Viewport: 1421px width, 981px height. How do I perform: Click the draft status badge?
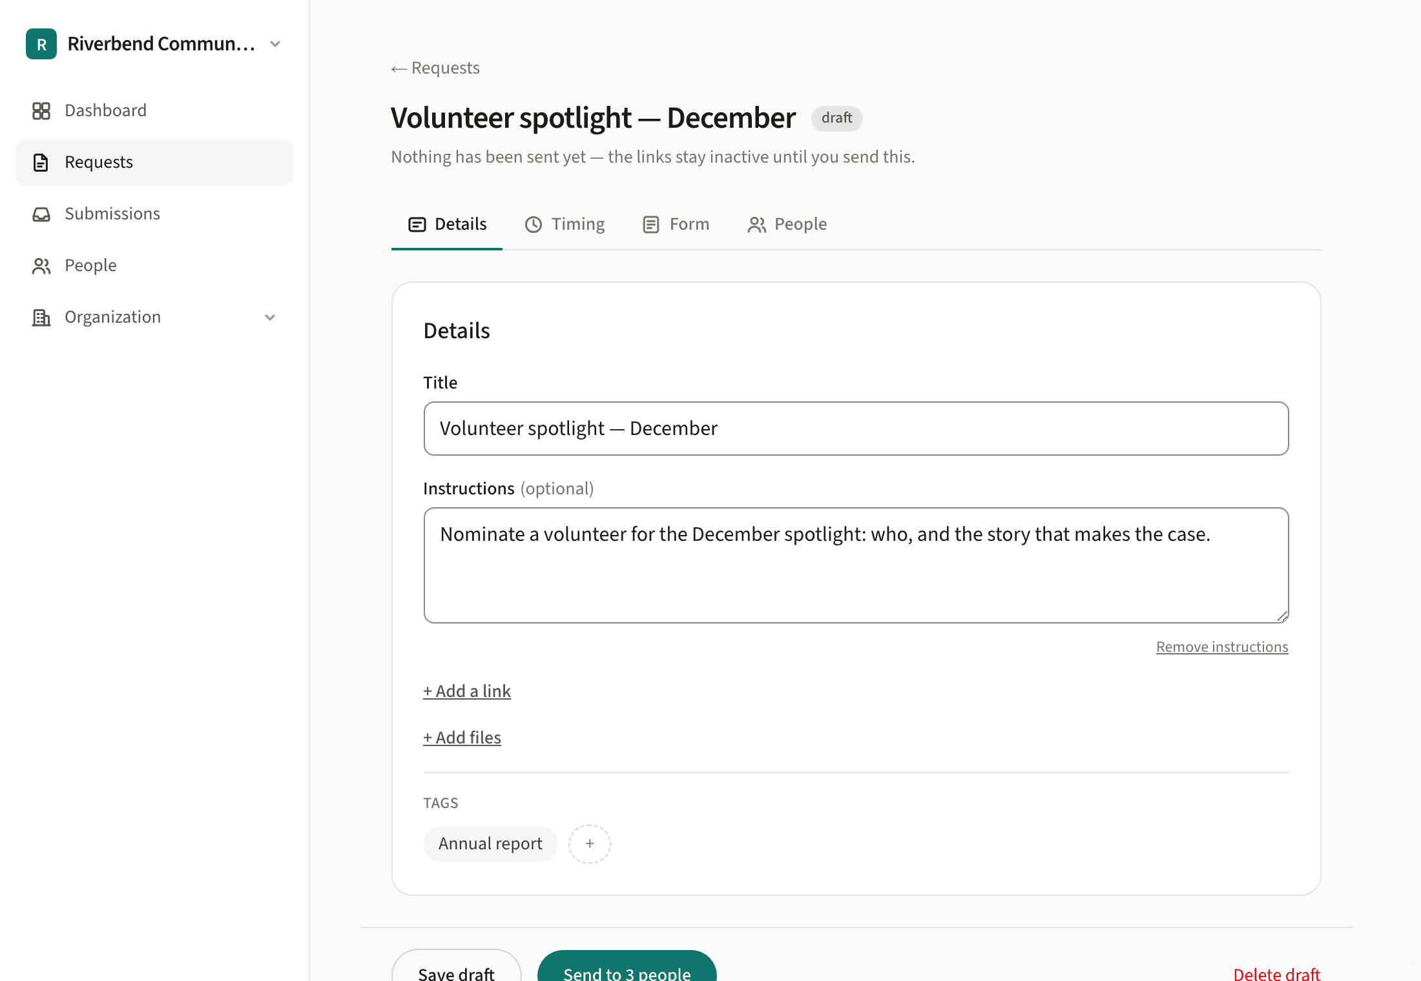coord(836,118)
